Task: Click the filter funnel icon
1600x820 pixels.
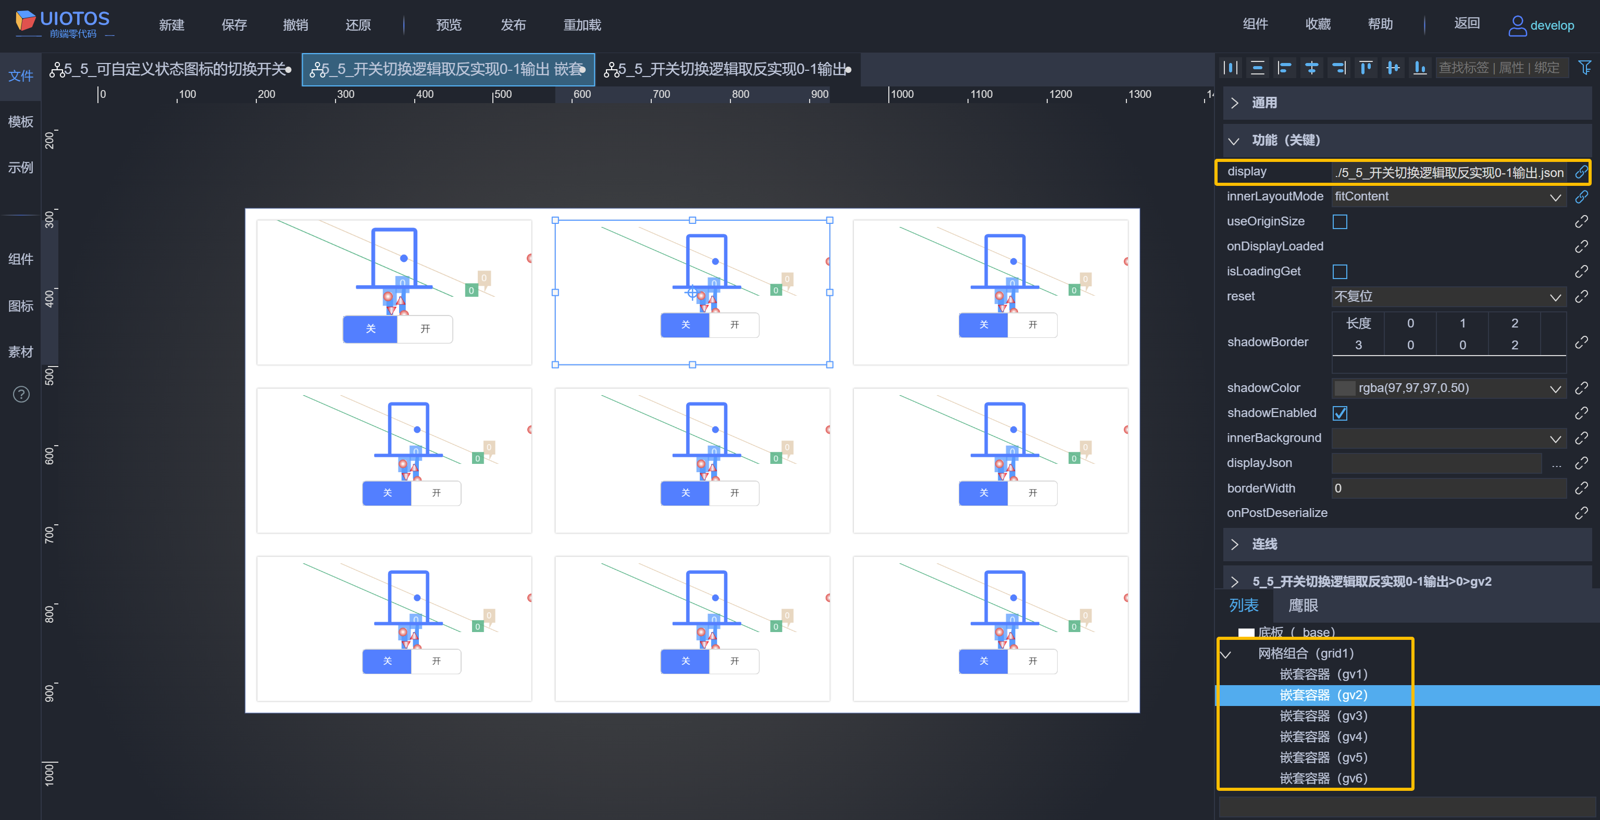Action: (x=1584, y=68)
